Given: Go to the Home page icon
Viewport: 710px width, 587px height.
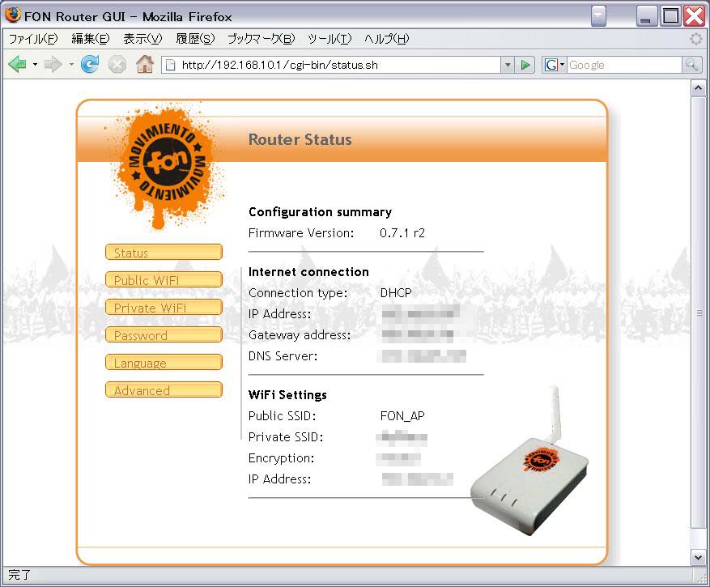Looking at the screenshot, I should (x=145, y=65).
